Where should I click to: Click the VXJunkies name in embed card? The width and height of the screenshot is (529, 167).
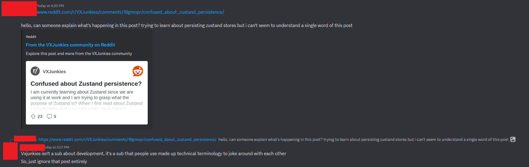tap(54, 72)
